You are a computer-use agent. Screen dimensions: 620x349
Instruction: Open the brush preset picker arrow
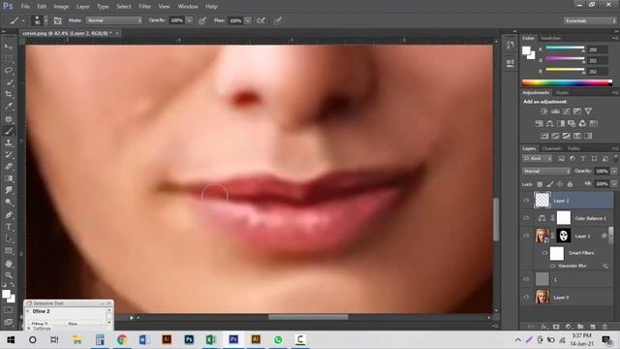pos(46,20)
